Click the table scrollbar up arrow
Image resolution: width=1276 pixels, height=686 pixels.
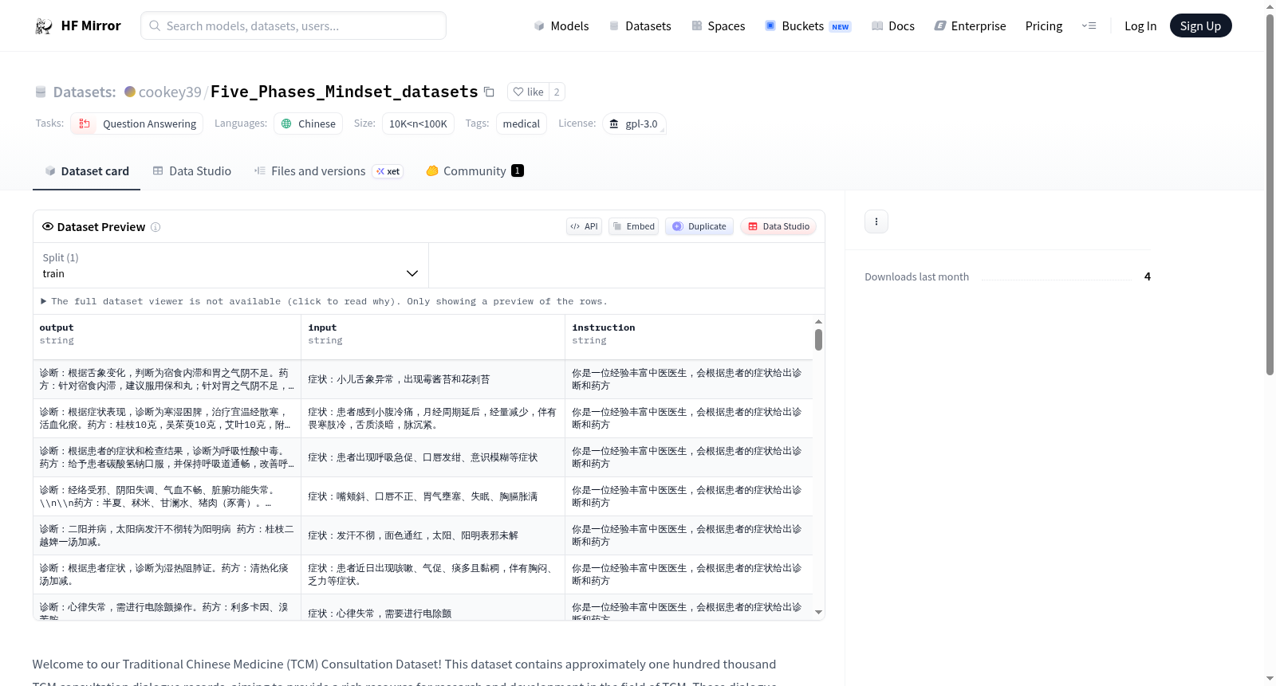pyautogui.click(x=818, y=321)
